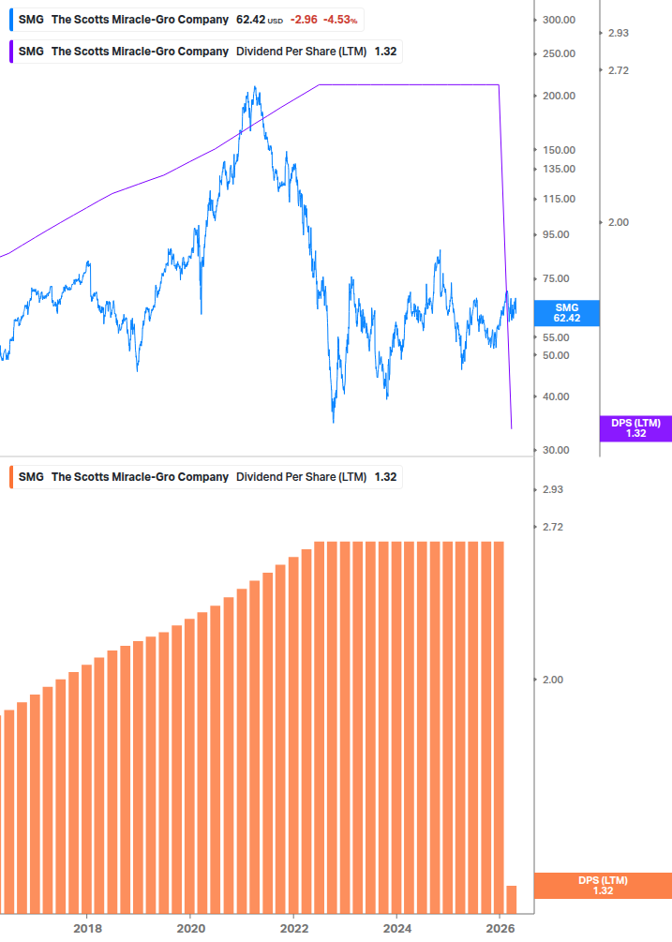Click the blue SMG price legend color marker
Screen dimensions: 672x942
tap(11, 20)
